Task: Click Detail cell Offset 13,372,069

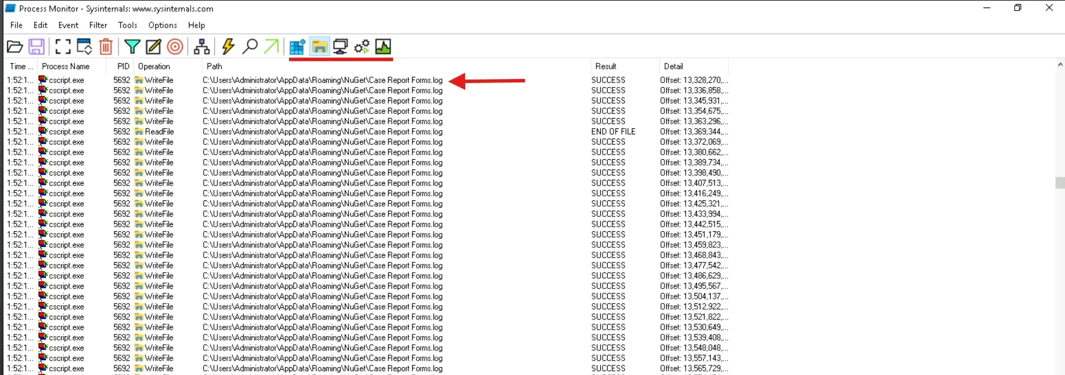Action: pos(694,142)
